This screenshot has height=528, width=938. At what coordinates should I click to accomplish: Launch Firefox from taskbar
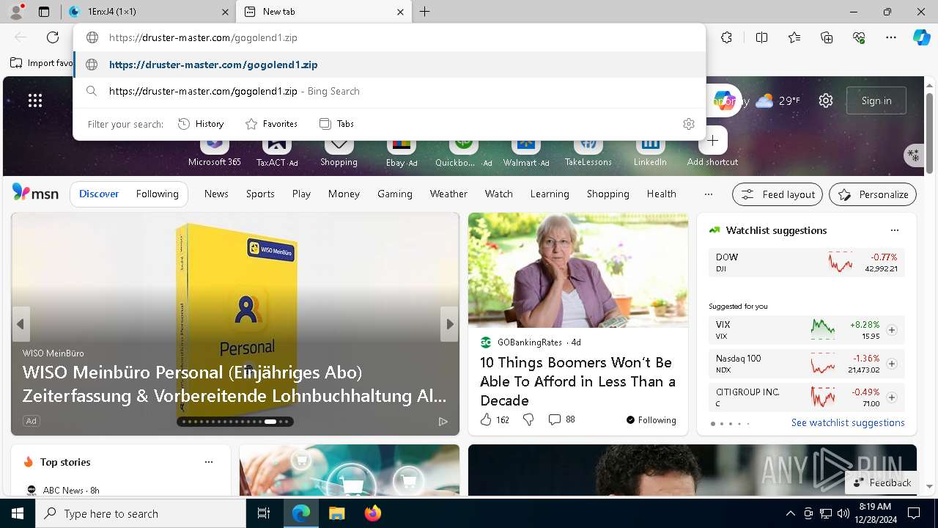372,513
